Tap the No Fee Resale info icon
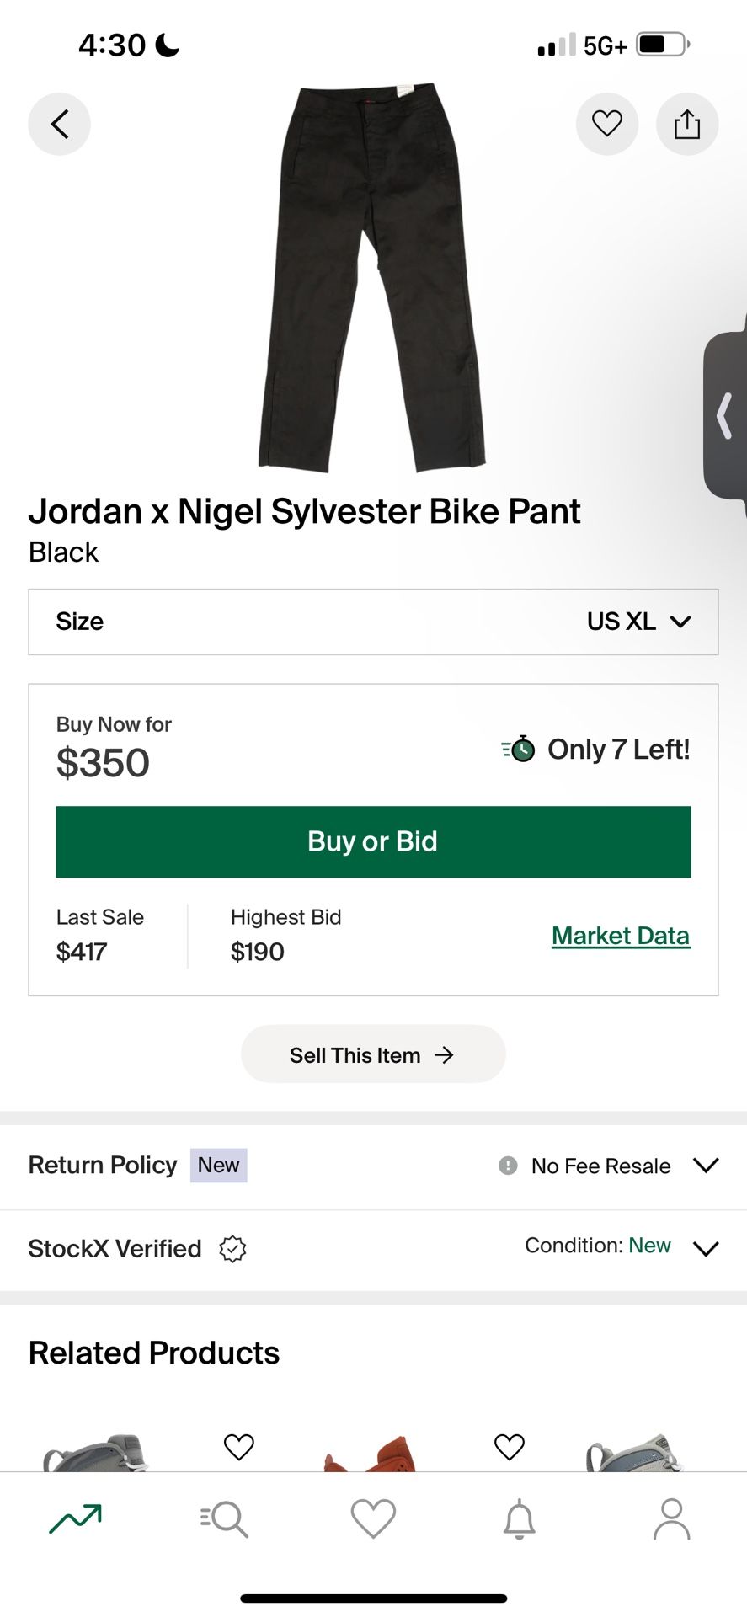The width and height of the screenshot is (747, 1617). [x=508, y=1166]
